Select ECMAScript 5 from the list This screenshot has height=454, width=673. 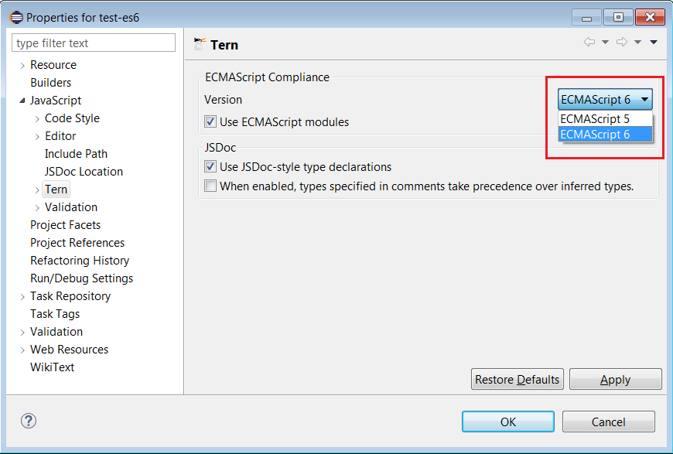click(x=605, y=118)
